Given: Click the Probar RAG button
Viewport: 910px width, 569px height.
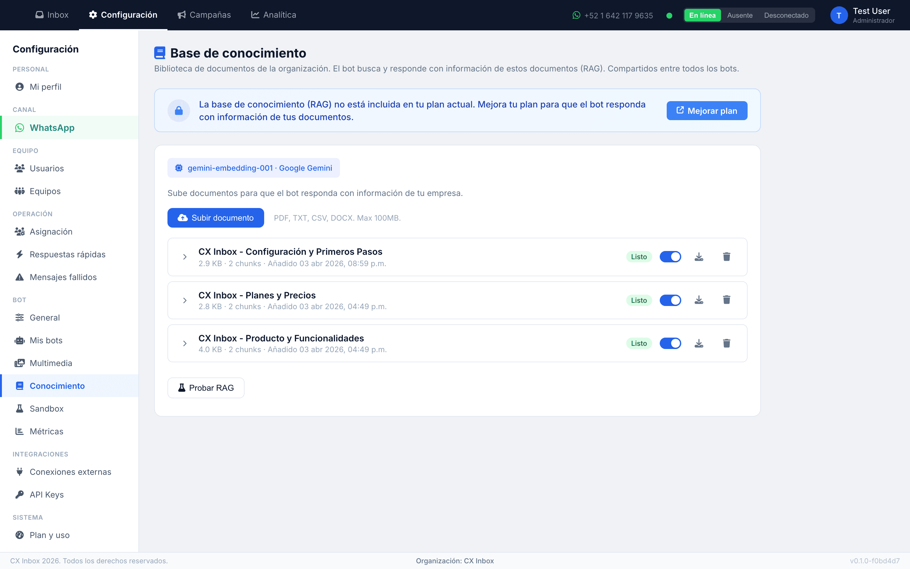Looking at the screenshot, I should tap(206, 388).
